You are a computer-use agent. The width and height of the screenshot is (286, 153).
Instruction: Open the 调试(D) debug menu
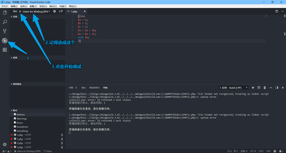(x=53, y=6)
